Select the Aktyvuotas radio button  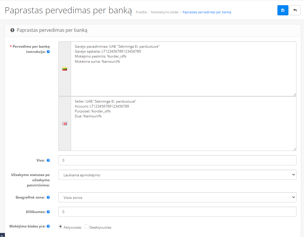[x=60, y=227]
